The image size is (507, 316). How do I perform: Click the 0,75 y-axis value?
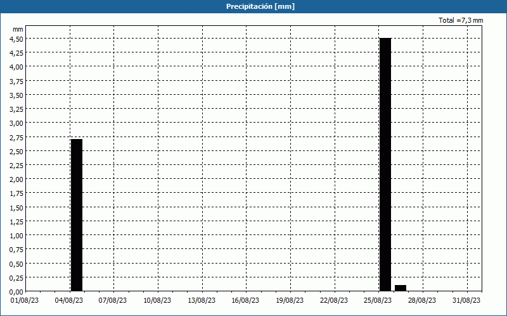coord(16,250)
